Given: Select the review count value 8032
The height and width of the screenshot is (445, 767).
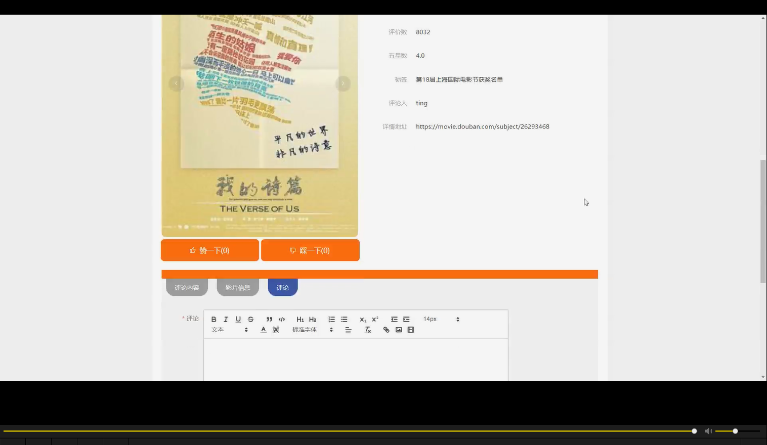Looking at the screenshot, I should click(x=423, y=32).
